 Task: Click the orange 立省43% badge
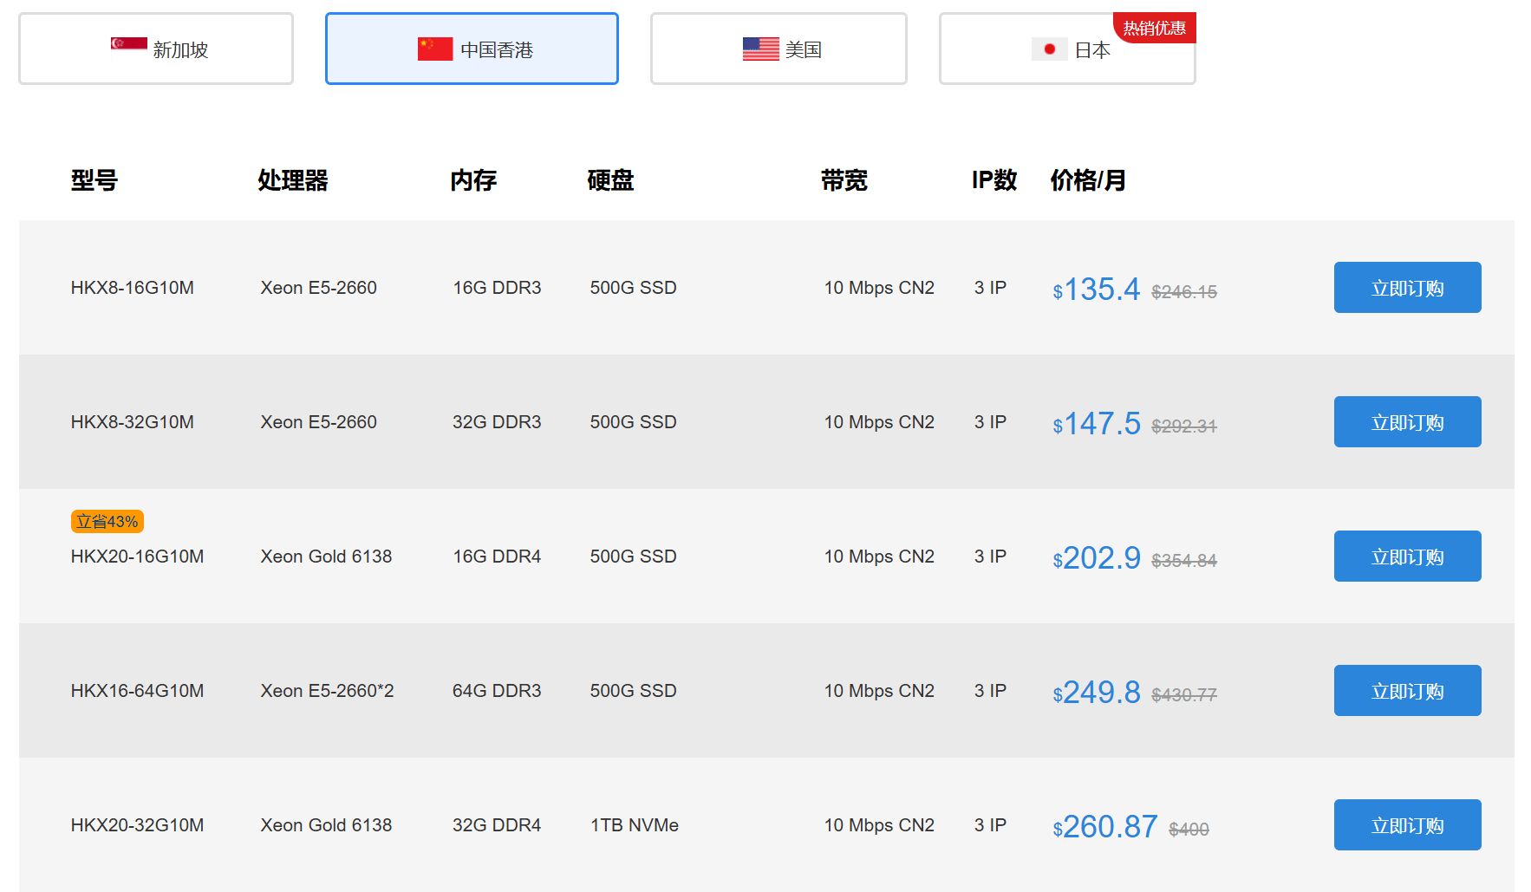107,521
